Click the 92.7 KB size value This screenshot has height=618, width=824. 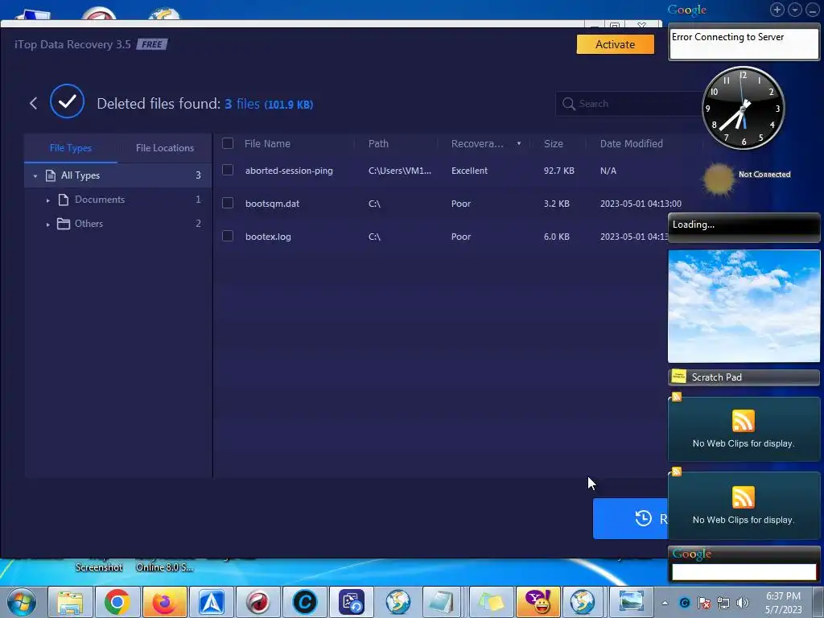click(559, 171)
